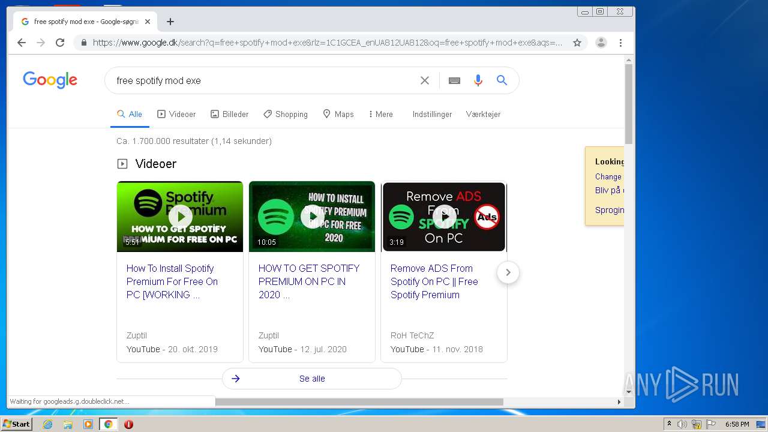Play the 'Remove ADS' 3:19 video thumbnail
Viewport: 768px width, 432px height.
coord(444,217)
